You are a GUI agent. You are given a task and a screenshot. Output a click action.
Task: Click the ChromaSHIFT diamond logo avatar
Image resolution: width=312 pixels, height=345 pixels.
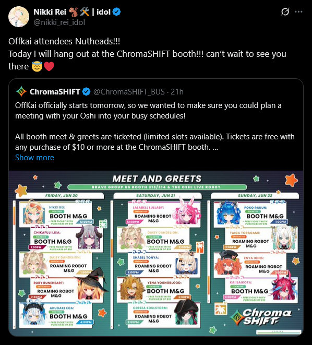coord(21,91)
